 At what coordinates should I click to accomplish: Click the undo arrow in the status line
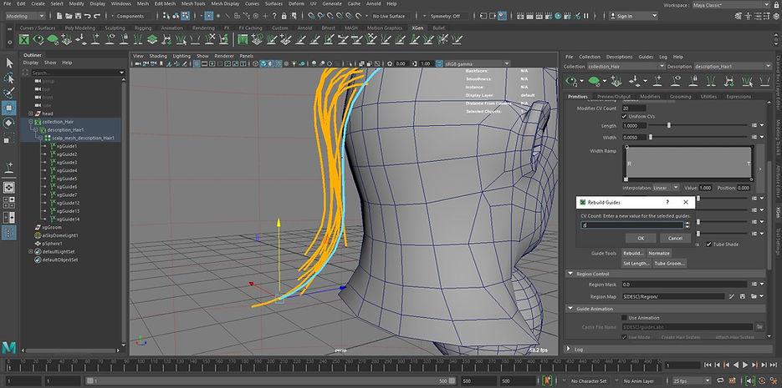[x=88, y=16]
